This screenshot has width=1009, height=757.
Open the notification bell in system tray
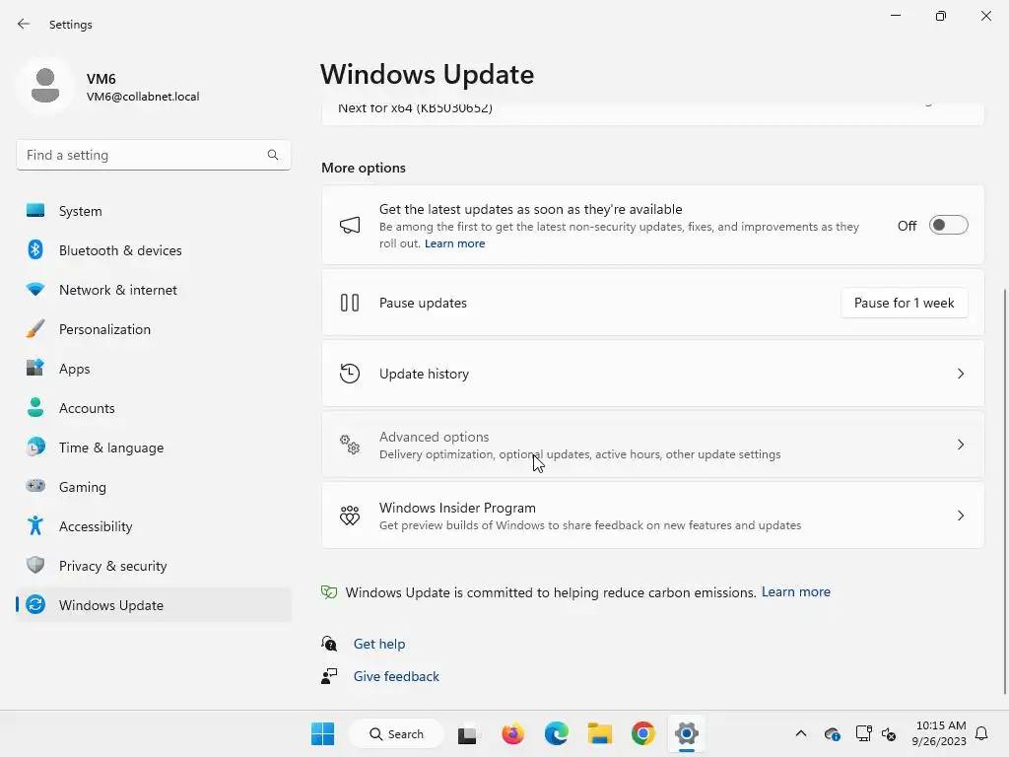tap(981, 733)
